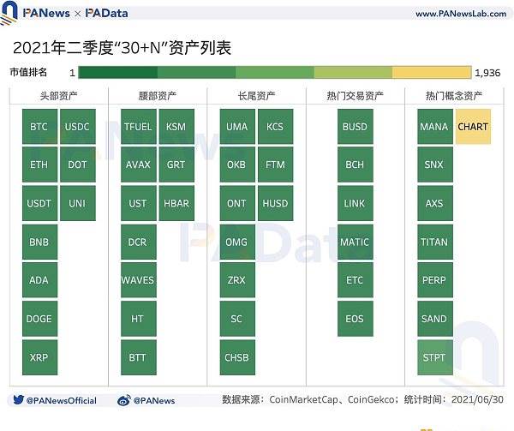Select the BCH tile
Screen dimensions: 514x431
[x=356, y=165]
